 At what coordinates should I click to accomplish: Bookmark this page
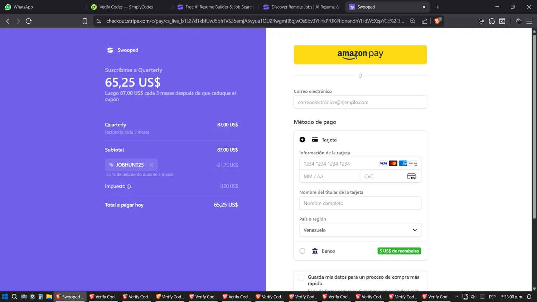pos(85,21)
